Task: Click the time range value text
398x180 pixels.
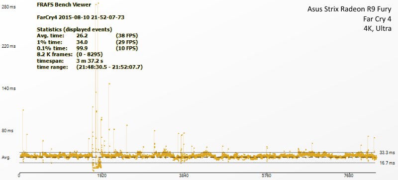Action: 109,68
